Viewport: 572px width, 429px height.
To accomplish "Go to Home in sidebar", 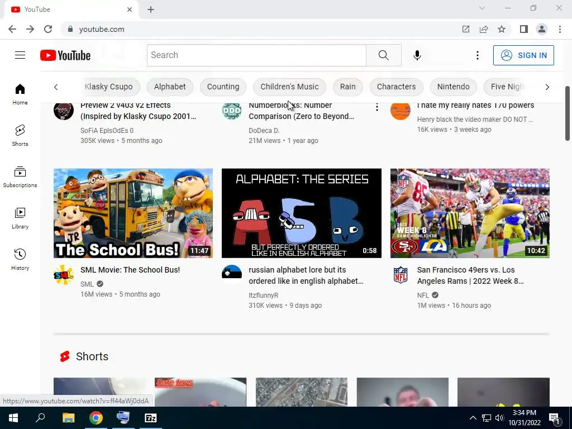I will (20, 94).
